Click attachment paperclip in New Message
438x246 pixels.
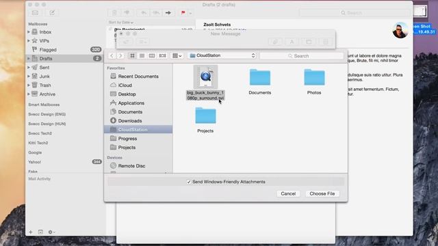click(275, 42)
